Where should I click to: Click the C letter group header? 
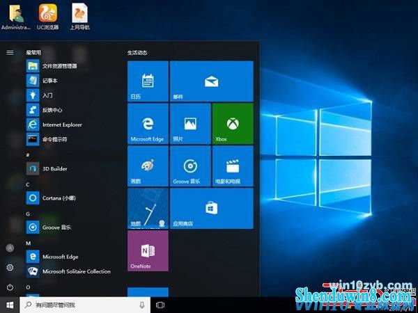tap(28, 184)
